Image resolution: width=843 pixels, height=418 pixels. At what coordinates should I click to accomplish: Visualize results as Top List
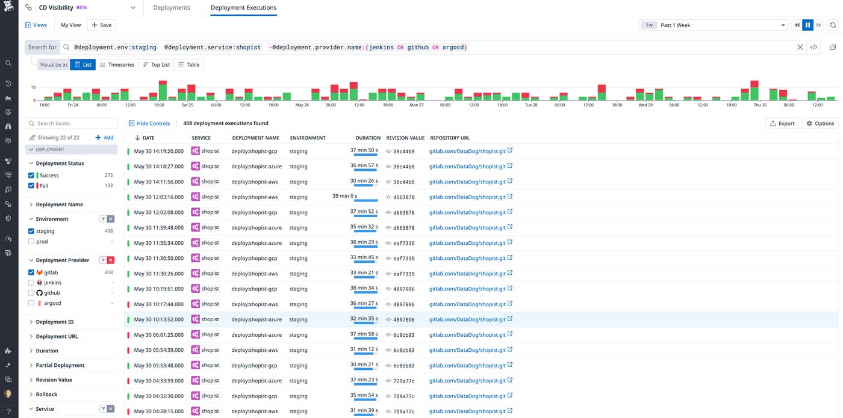[x=157, y=64]
